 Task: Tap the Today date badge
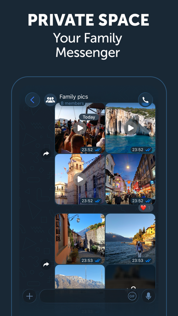click(x=89, y=117)
